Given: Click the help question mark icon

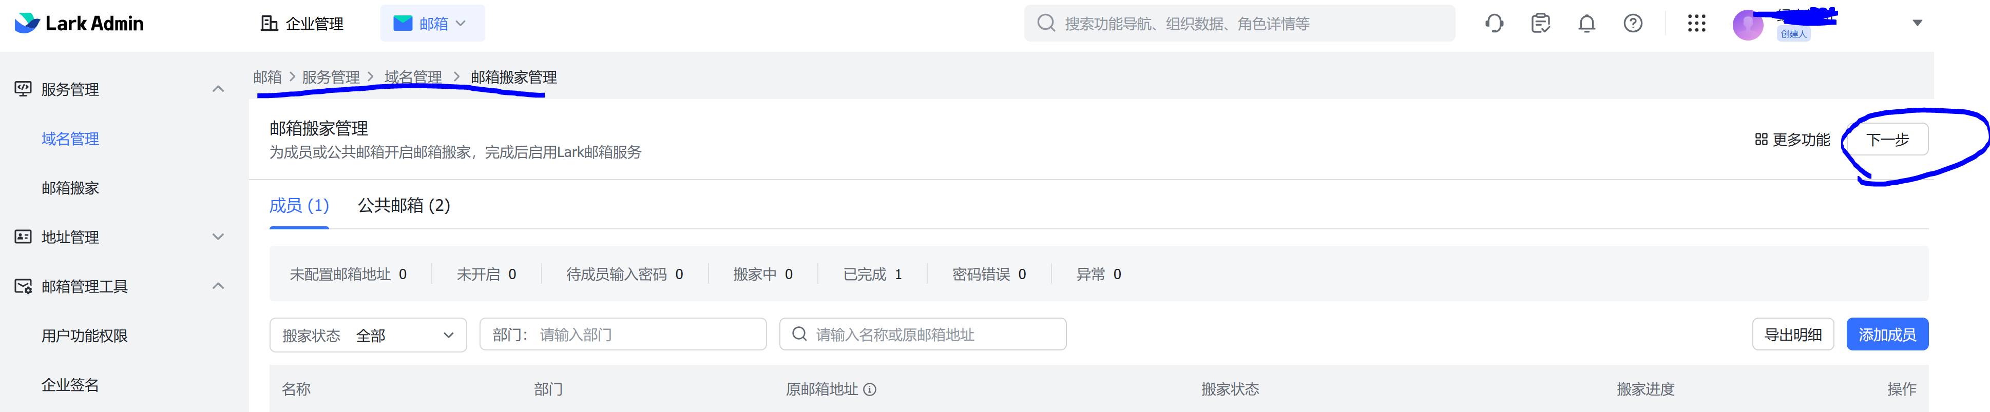Looking at the screenshot, I should [1633, 24].
